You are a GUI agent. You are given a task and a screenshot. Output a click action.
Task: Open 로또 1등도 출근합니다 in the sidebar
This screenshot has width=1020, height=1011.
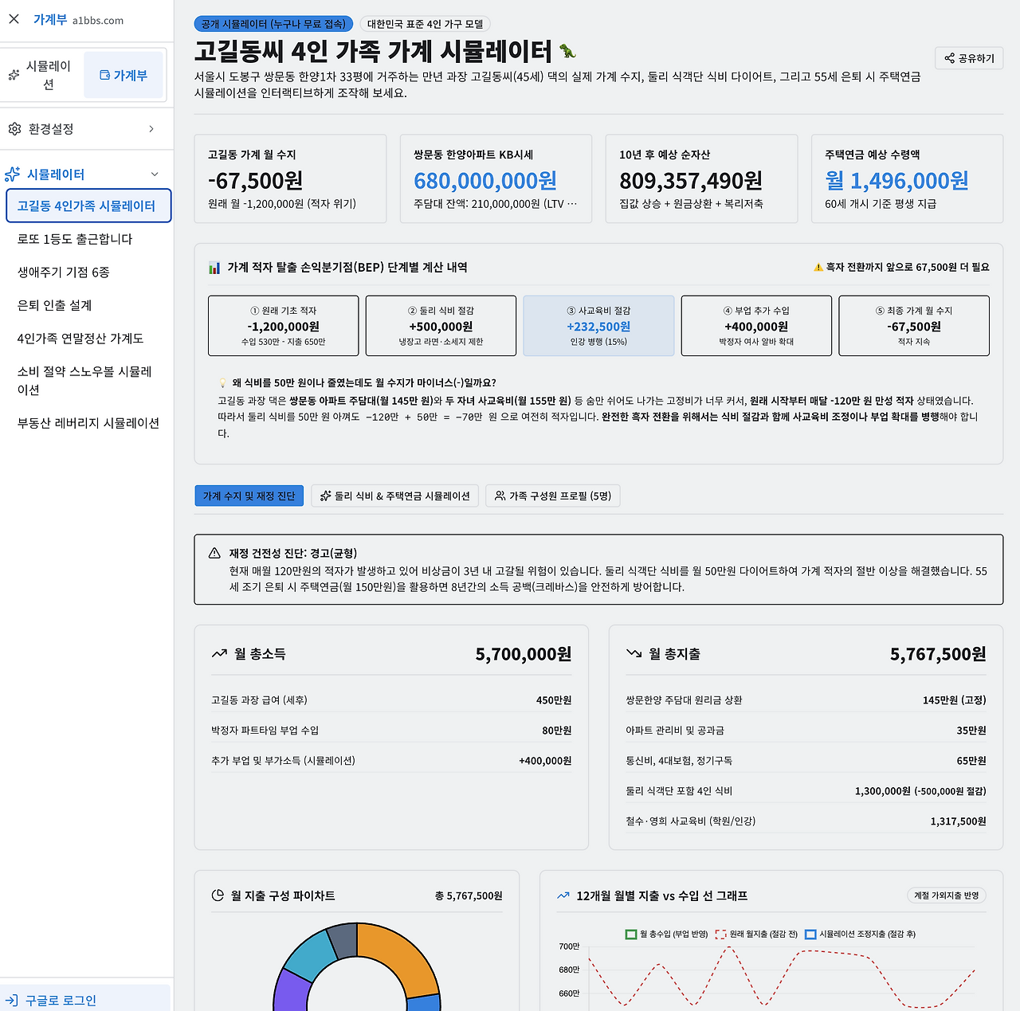(x=88, y=239)
